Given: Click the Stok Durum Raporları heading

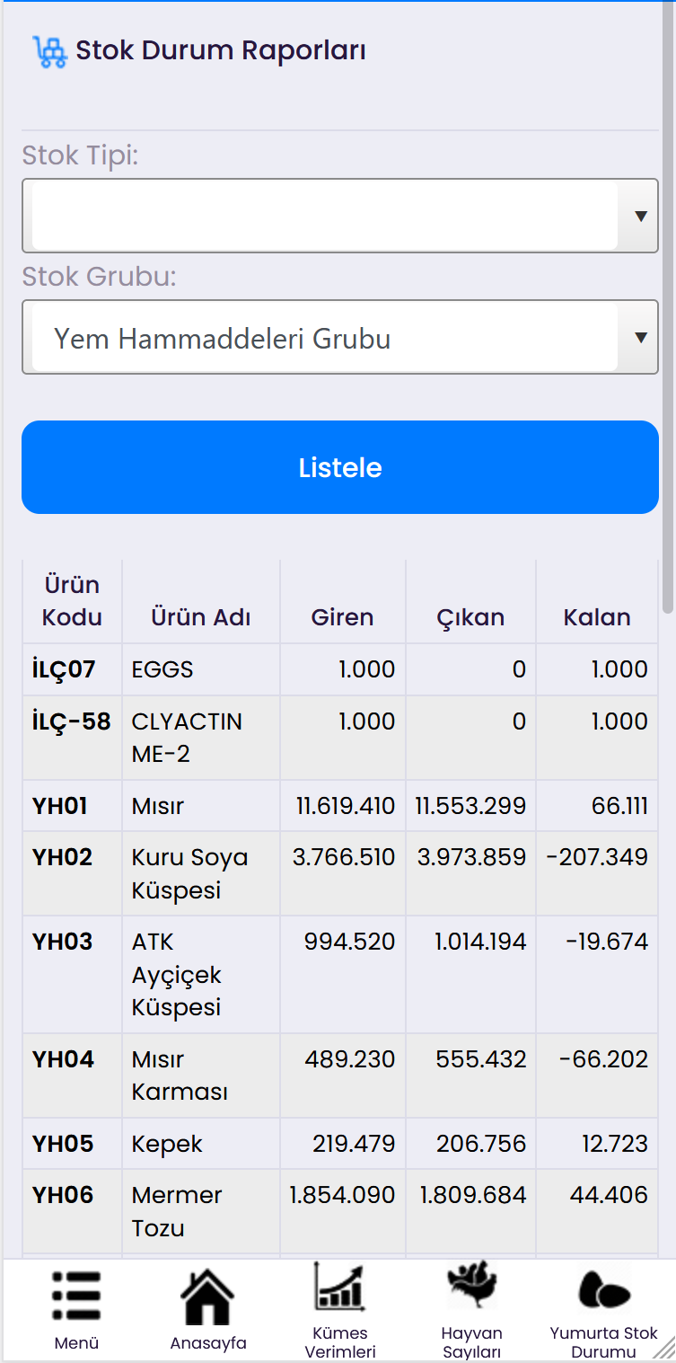Looking at the screenshot, I should pyautogui.click(x=220, y=50).
